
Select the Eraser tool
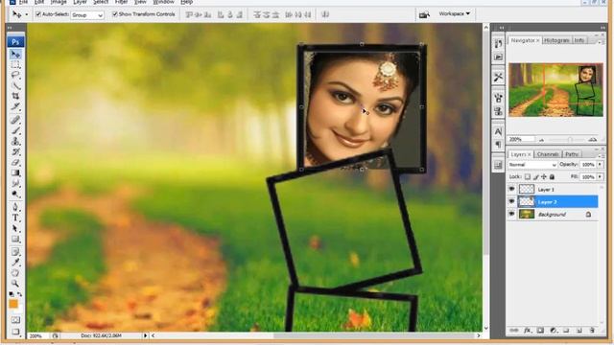tap(15, 162)
